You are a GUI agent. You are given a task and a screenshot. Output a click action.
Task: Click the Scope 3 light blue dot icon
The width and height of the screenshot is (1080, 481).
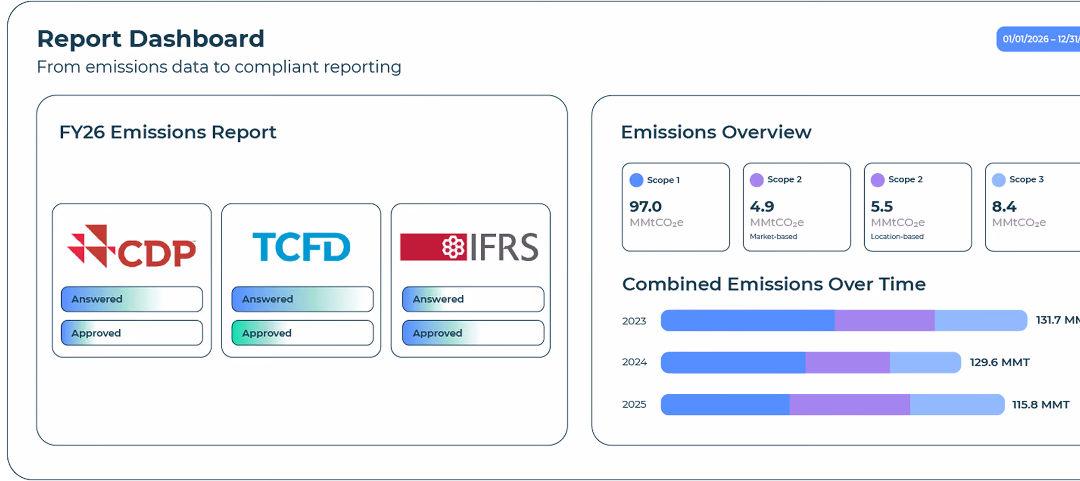click(999, 180)
